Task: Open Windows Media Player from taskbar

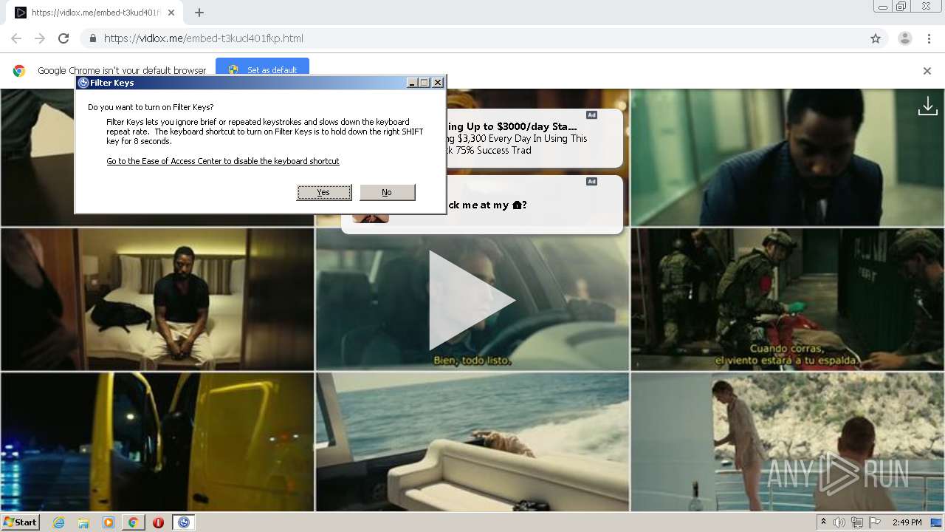Action: coord(109,522)
